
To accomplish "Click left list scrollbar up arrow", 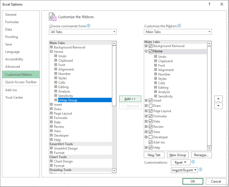I will 114,43.
